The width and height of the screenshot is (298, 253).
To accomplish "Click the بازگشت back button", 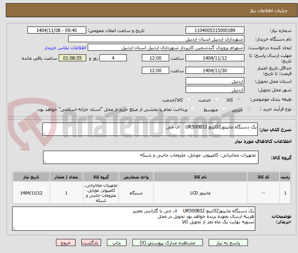I will tap(91, 242).
